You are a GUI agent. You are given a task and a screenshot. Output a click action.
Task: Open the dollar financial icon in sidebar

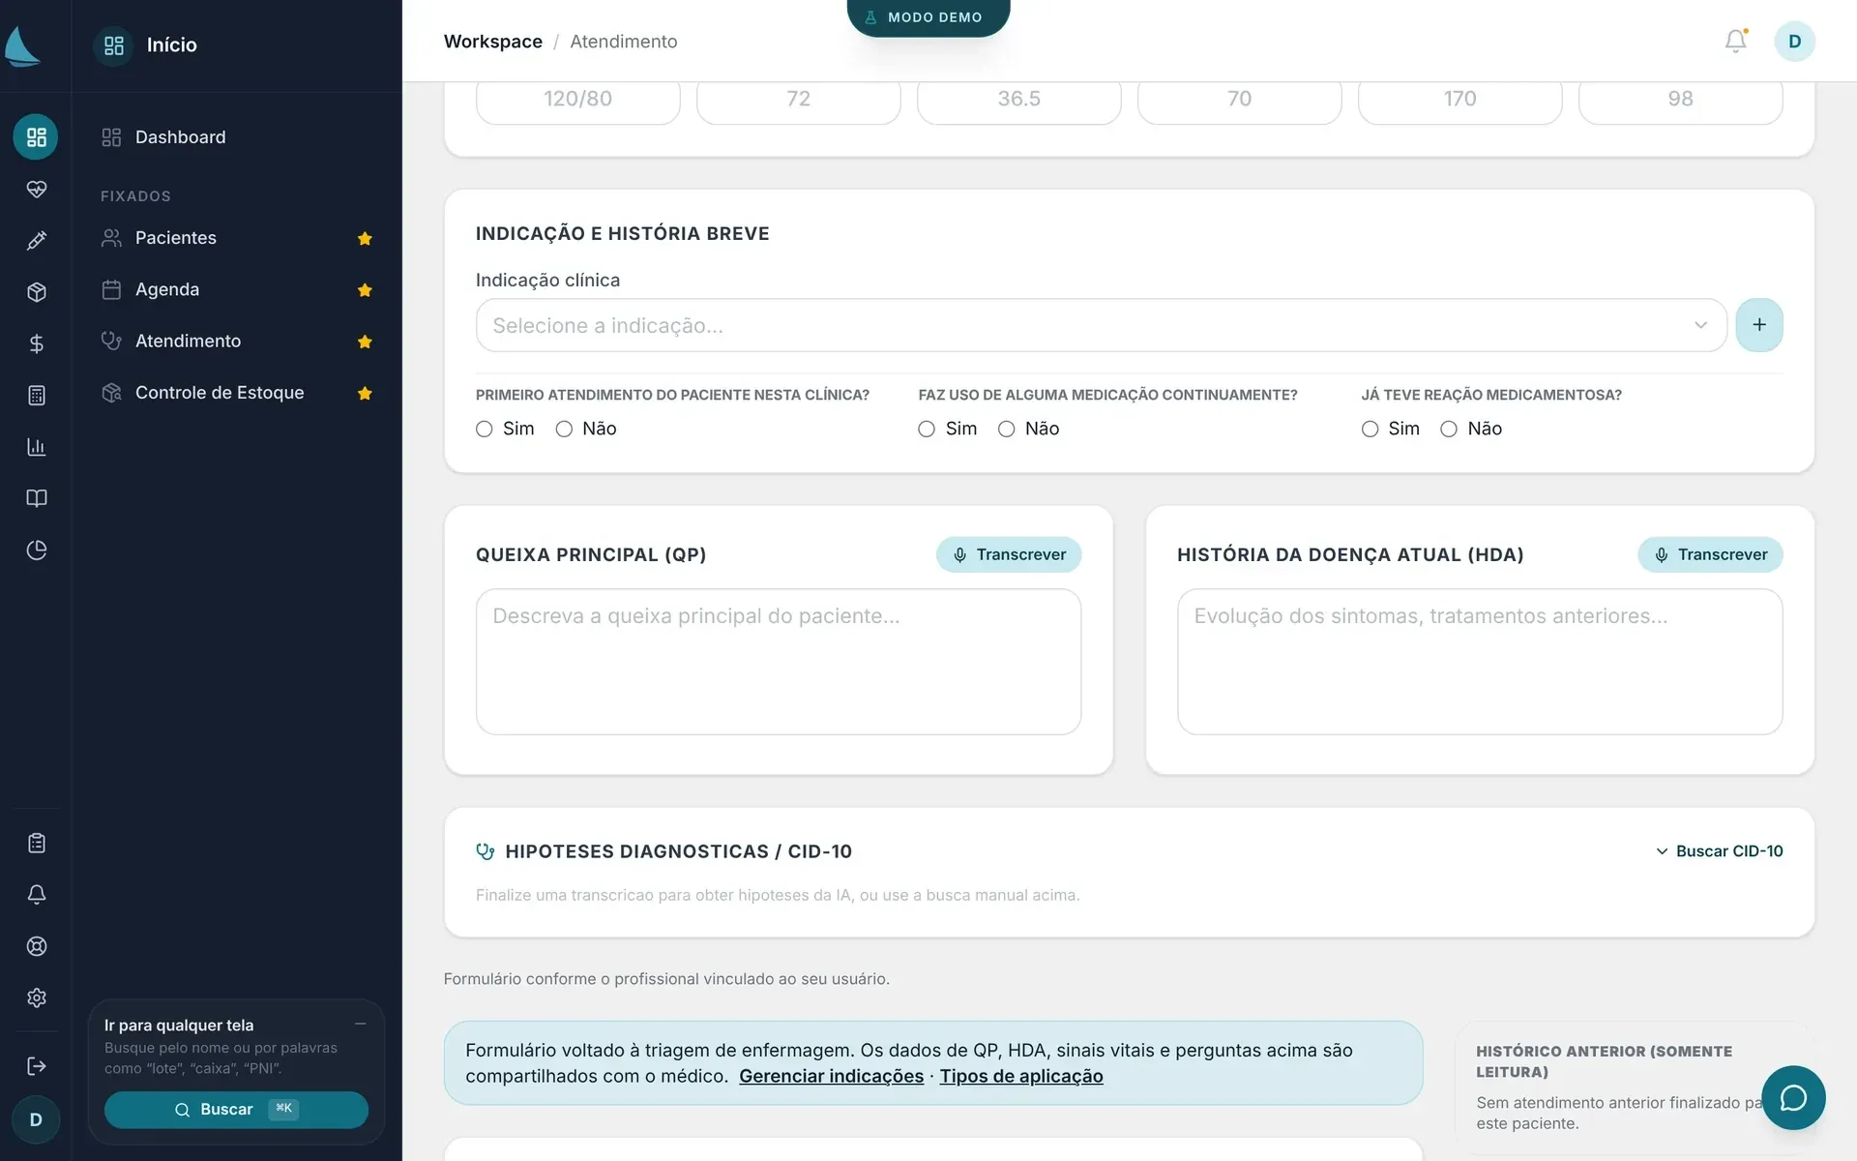pyautogui.click(x=36, y=343)
